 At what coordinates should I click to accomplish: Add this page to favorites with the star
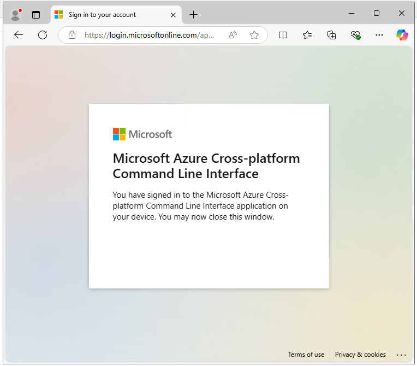click(254, 35)
